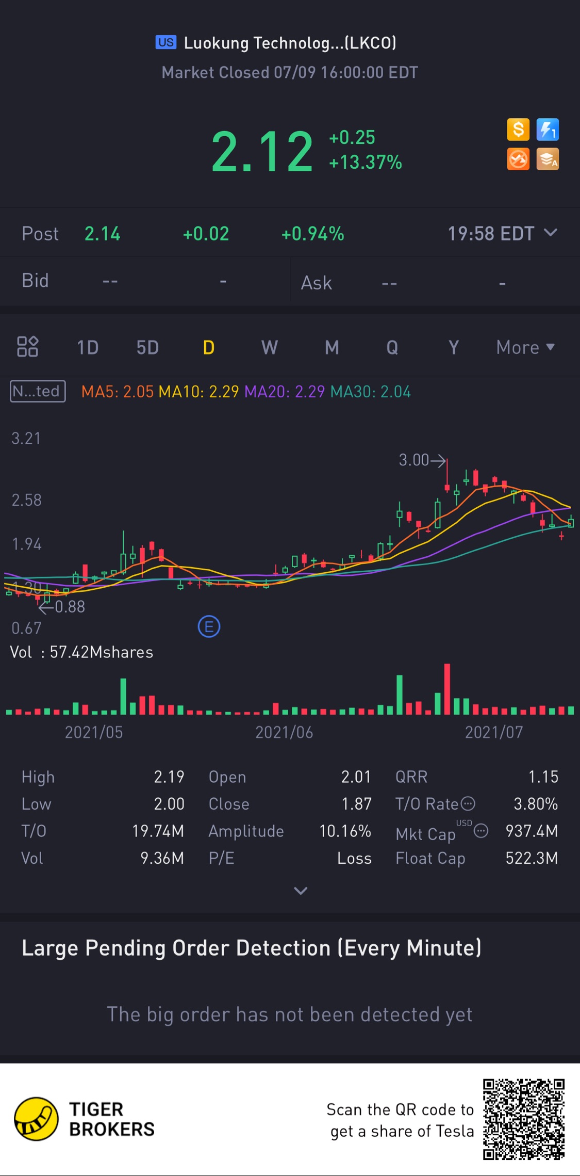
Task: Tap MA20: 2.29 indicator label
Action: [285, 392]
